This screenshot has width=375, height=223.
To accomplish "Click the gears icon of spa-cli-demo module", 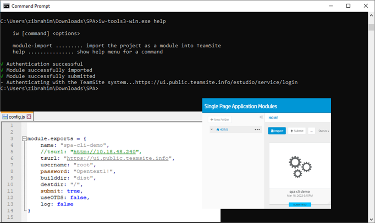I will (x=300, y=166).
